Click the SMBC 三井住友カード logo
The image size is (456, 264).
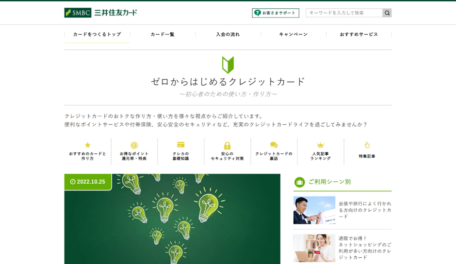point(100,13)
